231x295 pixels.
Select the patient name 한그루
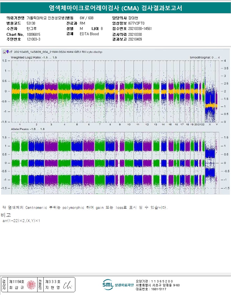(x=31, y=29)
